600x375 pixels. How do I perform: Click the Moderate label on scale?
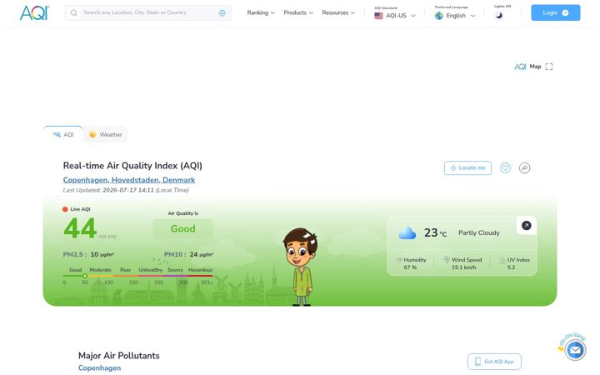click(100, 270)
